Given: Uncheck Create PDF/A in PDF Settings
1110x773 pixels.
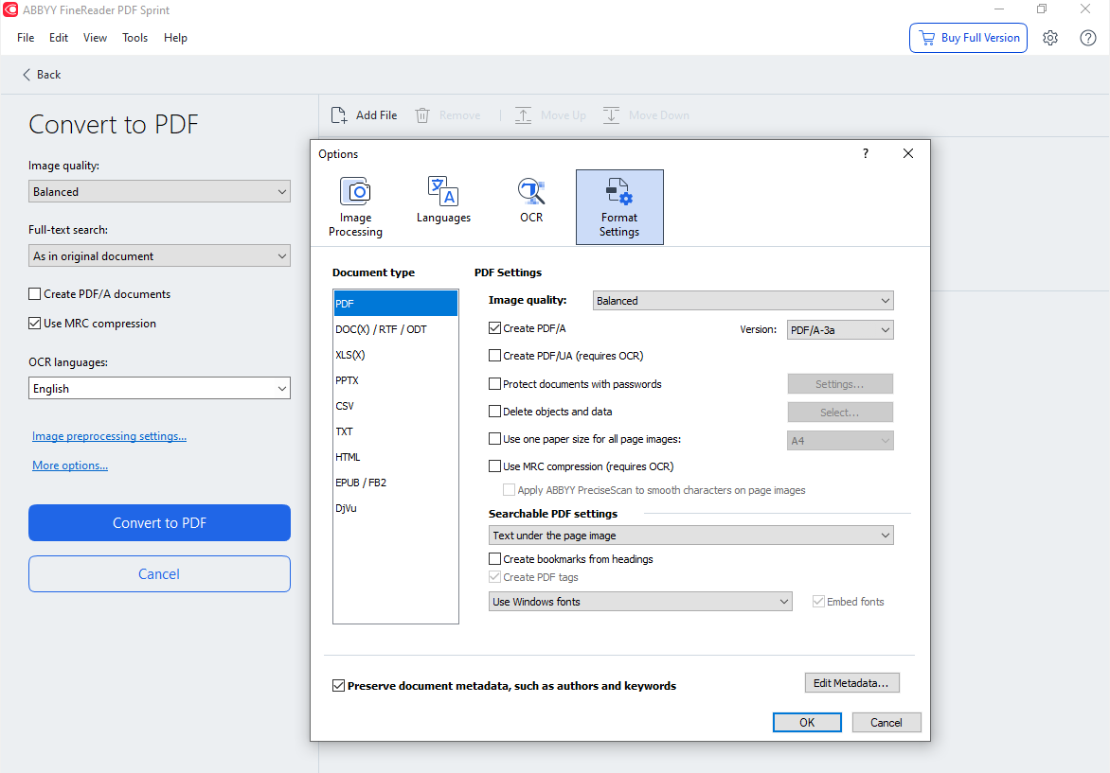Looking at the screenshot, I should click(x=494, y=328).
